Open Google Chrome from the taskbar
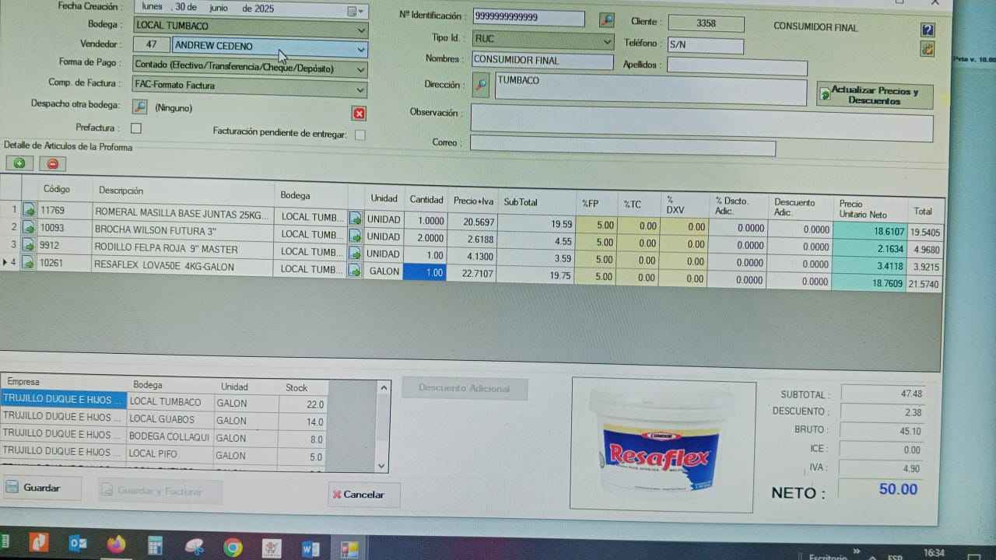This screenshot has height=560, width=996. [x=233, y=548]
